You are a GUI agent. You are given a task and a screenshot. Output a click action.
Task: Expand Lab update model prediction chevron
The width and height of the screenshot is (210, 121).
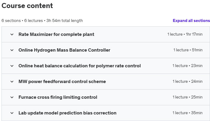(12, 113)
